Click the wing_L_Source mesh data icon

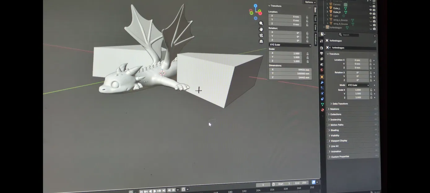[353, 20]
